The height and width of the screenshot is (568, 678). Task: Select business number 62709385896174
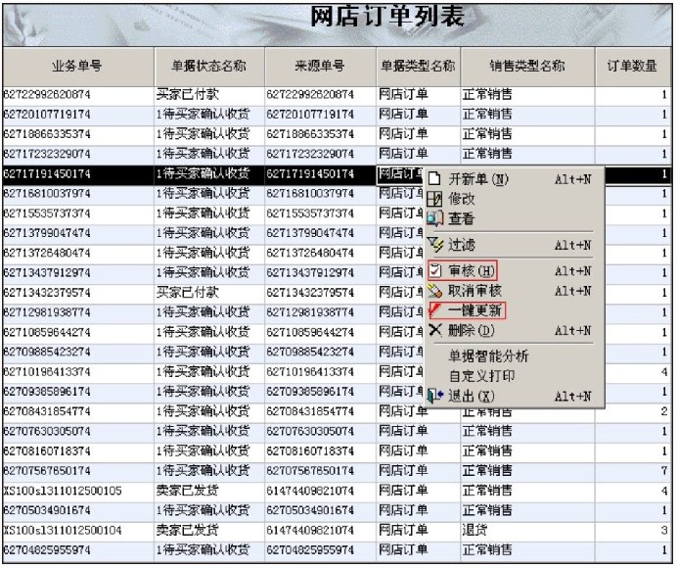pos(47,392)
